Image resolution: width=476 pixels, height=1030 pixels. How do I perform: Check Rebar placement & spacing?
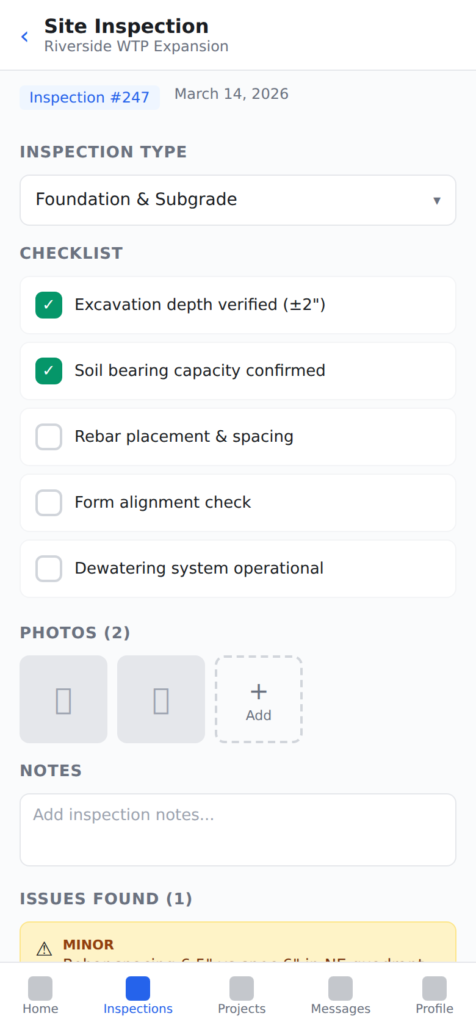[x=48, y=437]
